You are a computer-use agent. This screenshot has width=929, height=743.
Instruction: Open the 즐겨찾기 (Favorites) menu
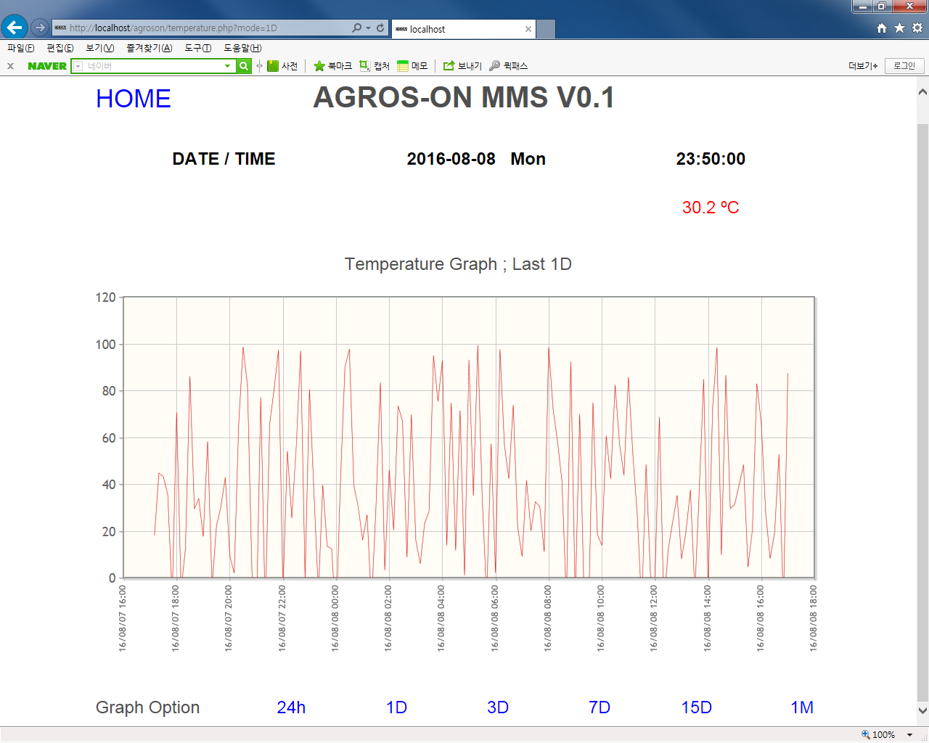click(x=149, y=48)
